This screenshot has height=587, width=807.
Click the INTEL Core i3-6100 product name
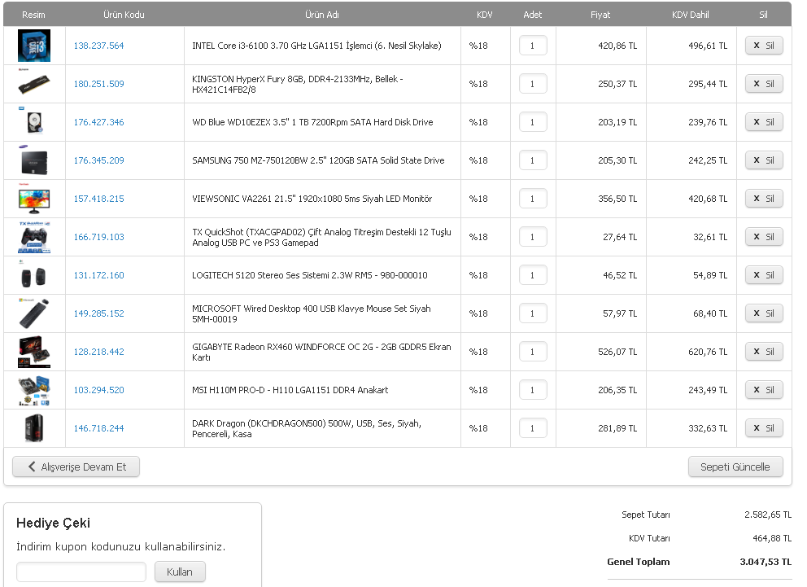point(316,46)
